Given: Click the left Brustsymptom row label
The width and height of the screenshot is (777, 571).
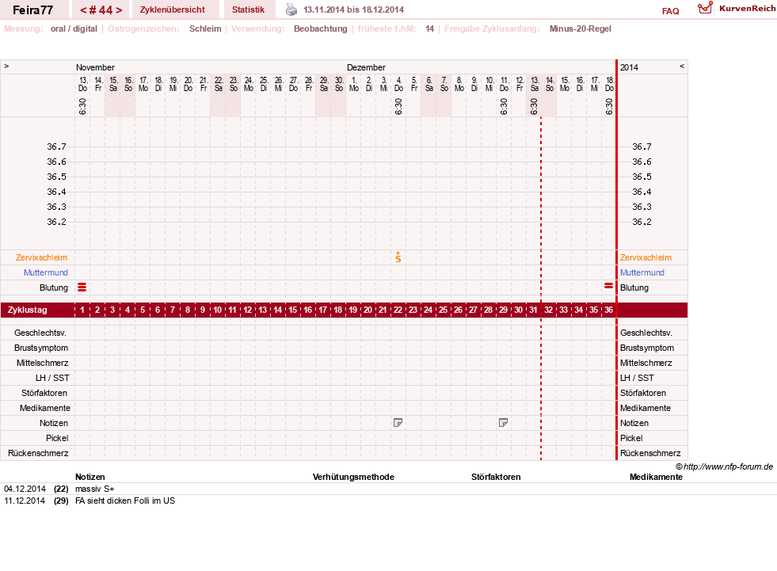Looking at the screenshot, I should (41, 348).
